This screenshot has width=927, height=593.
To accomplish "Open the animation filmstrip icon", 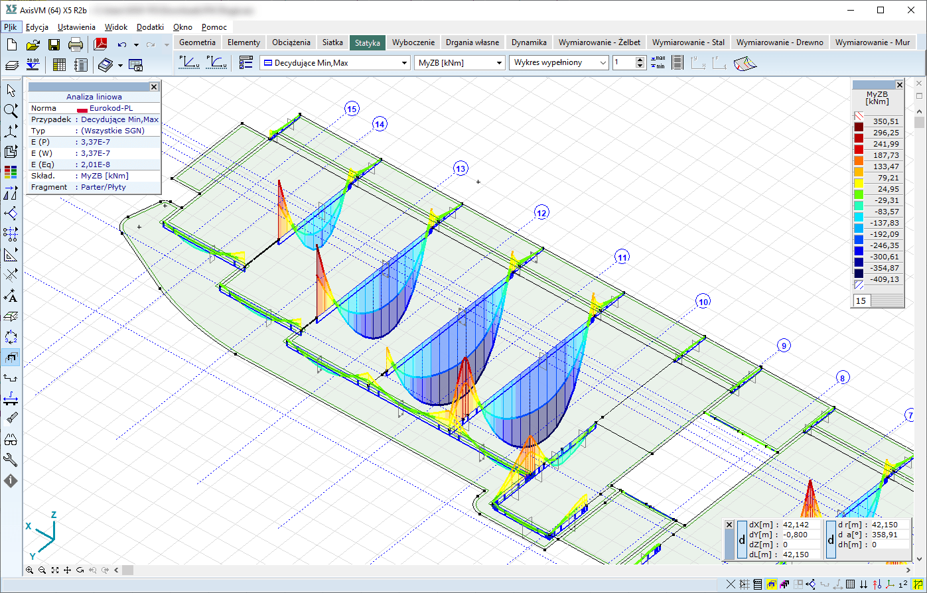I will 677,63.
